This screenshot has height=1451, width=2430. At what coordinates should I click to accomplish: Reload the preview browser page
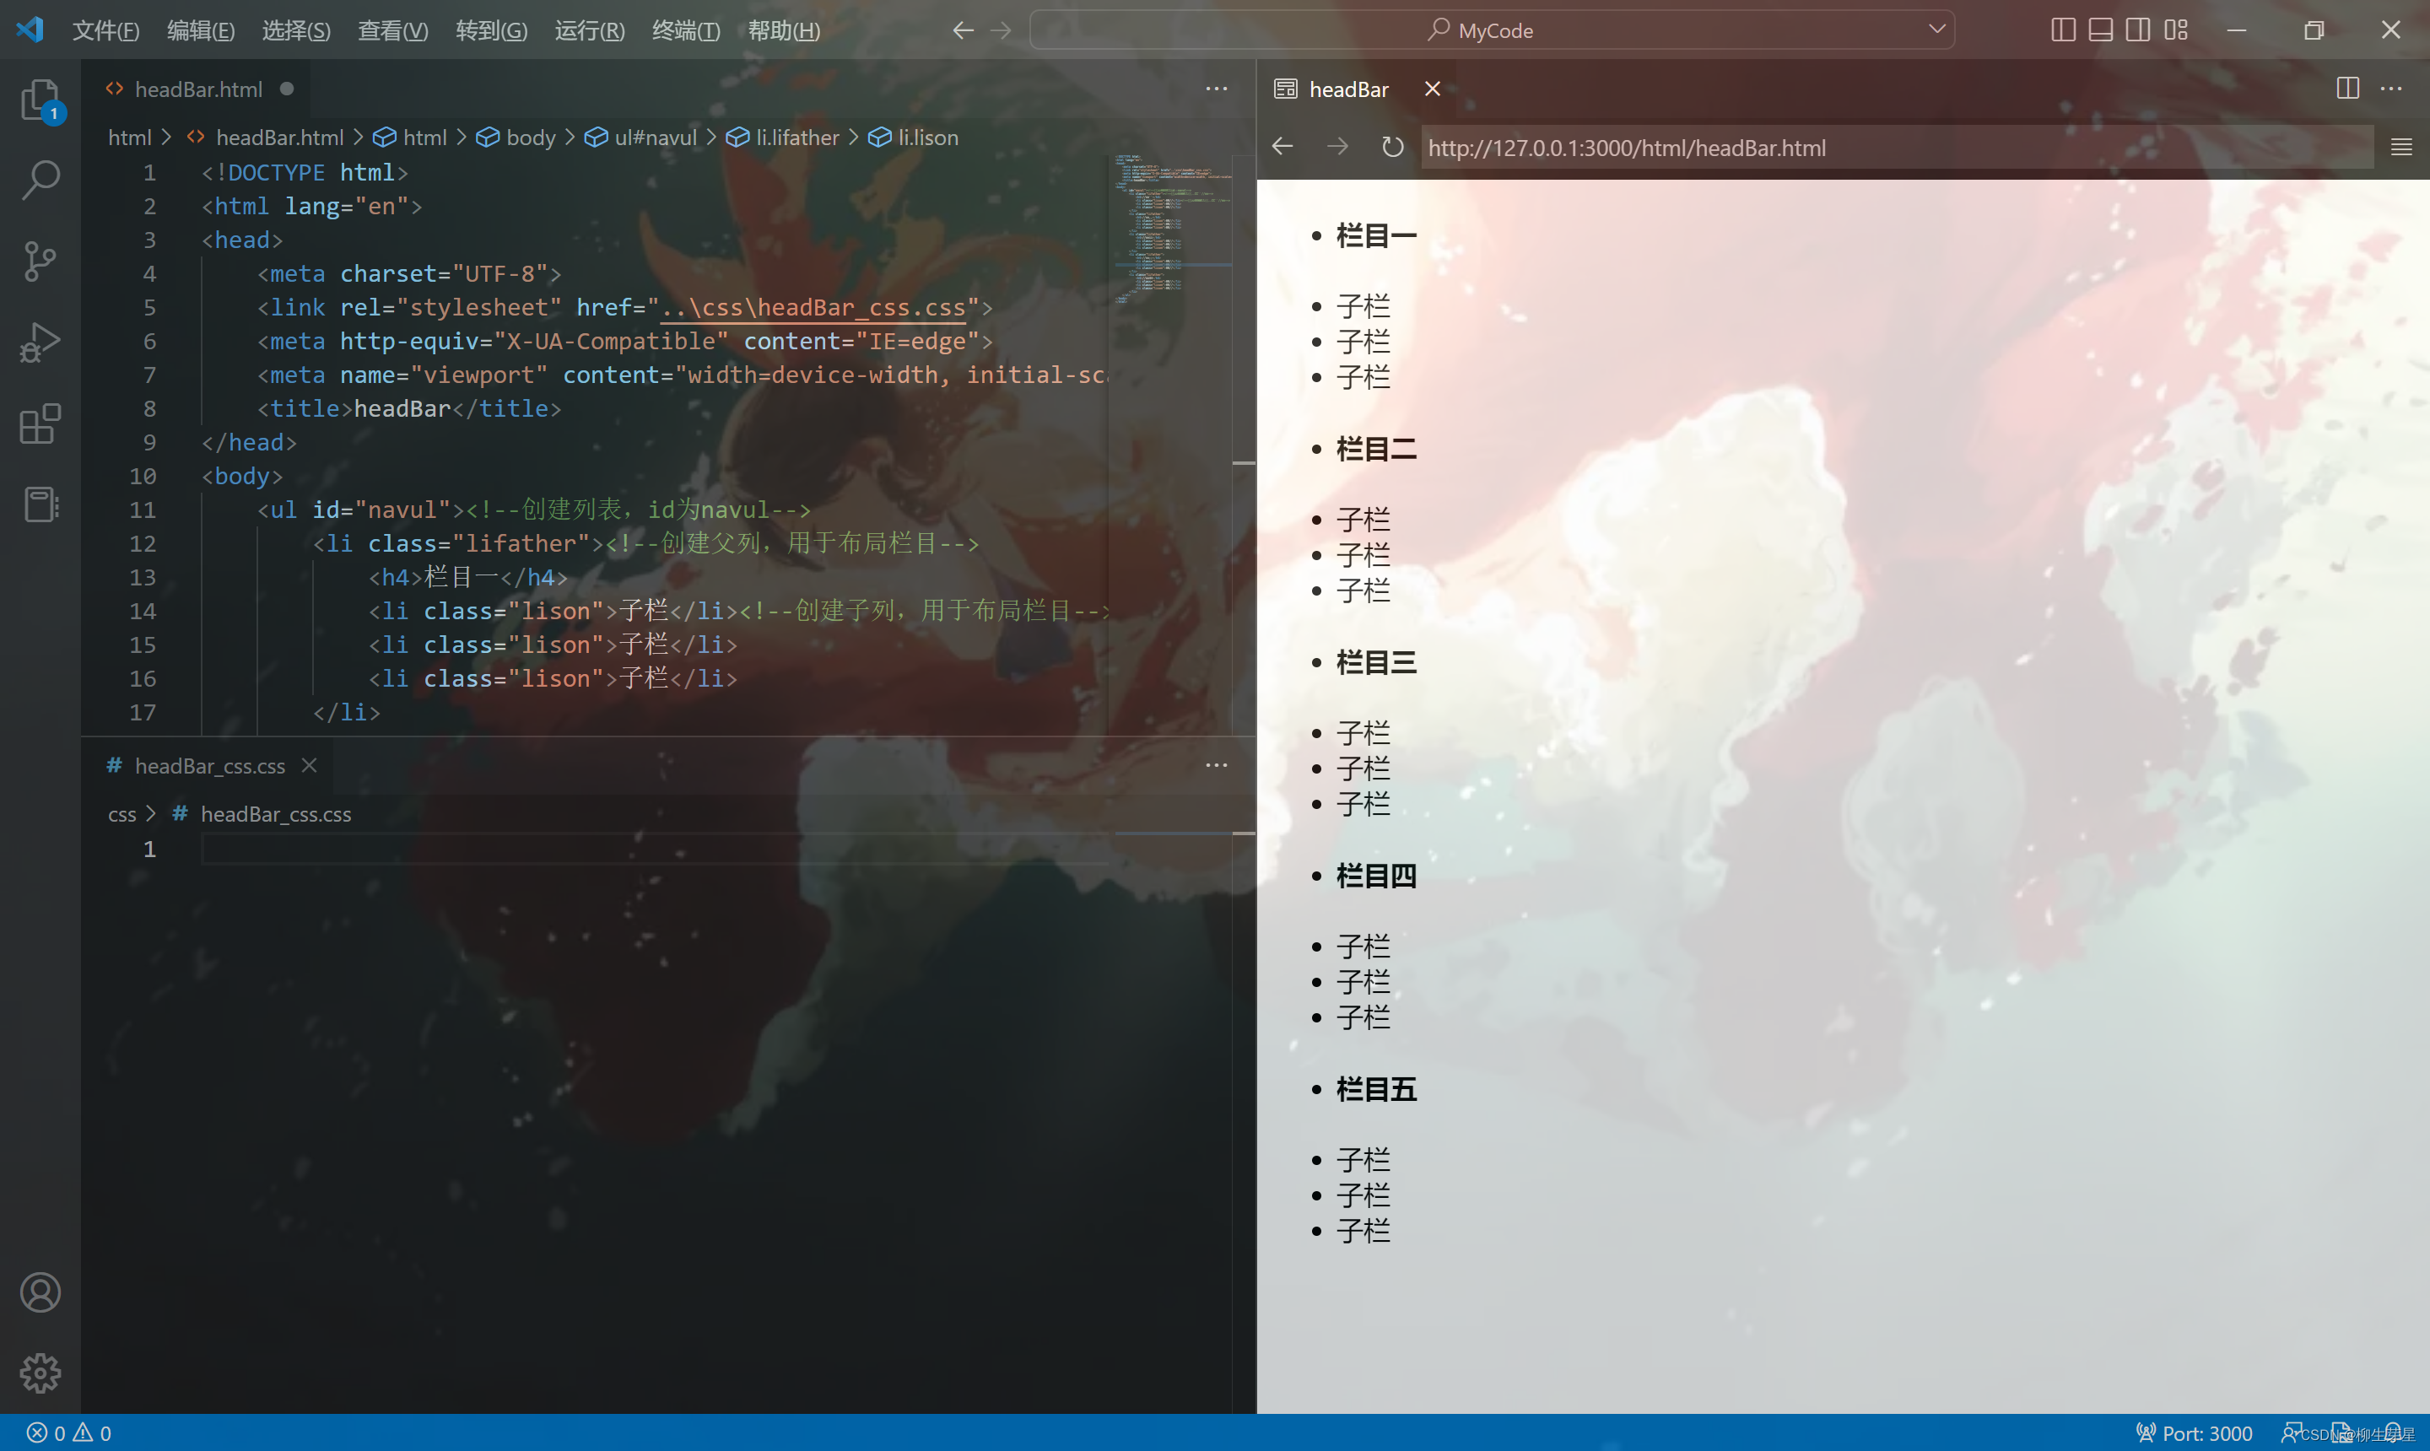click(1392, 147)
